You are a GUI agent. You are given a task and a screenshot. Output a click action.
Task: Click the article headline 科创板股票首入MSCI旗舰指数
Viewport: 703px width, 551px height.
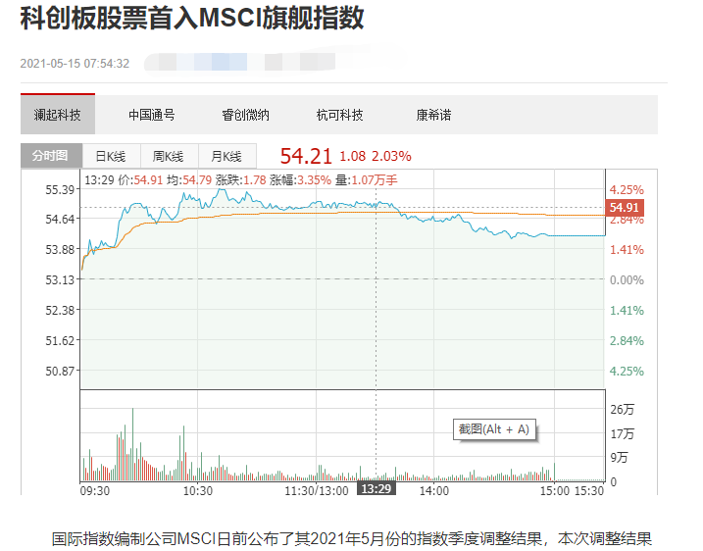click(x=192, y=19)
